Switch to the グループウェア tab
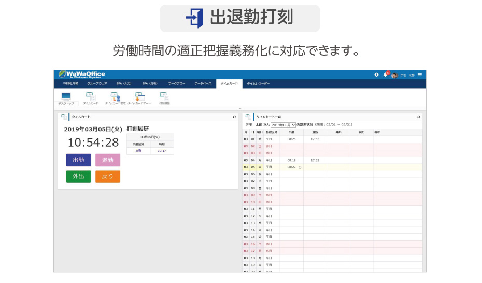This screenshot has width=482, height=283. coord(97,83)
